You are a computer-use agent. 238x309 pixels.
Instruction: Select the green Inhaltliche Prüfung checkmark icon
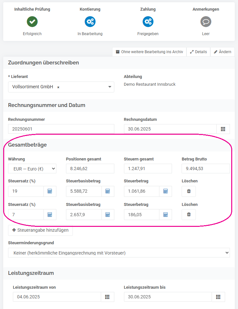point(32,22)
